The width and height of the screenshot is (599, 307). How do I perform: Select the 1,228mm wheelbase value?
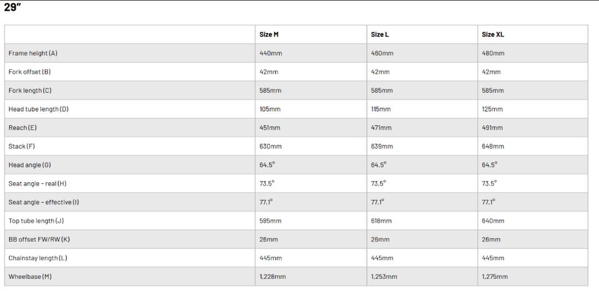pos(273,276)
